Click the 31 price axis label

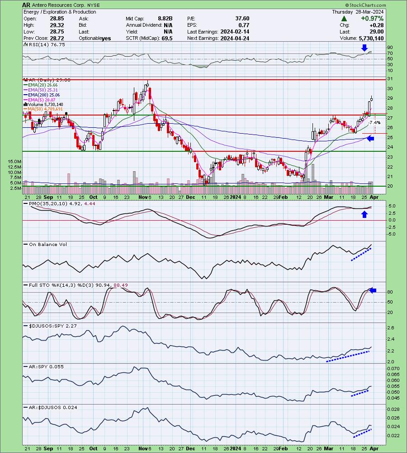pyautogui.click(x=390, y=79)
